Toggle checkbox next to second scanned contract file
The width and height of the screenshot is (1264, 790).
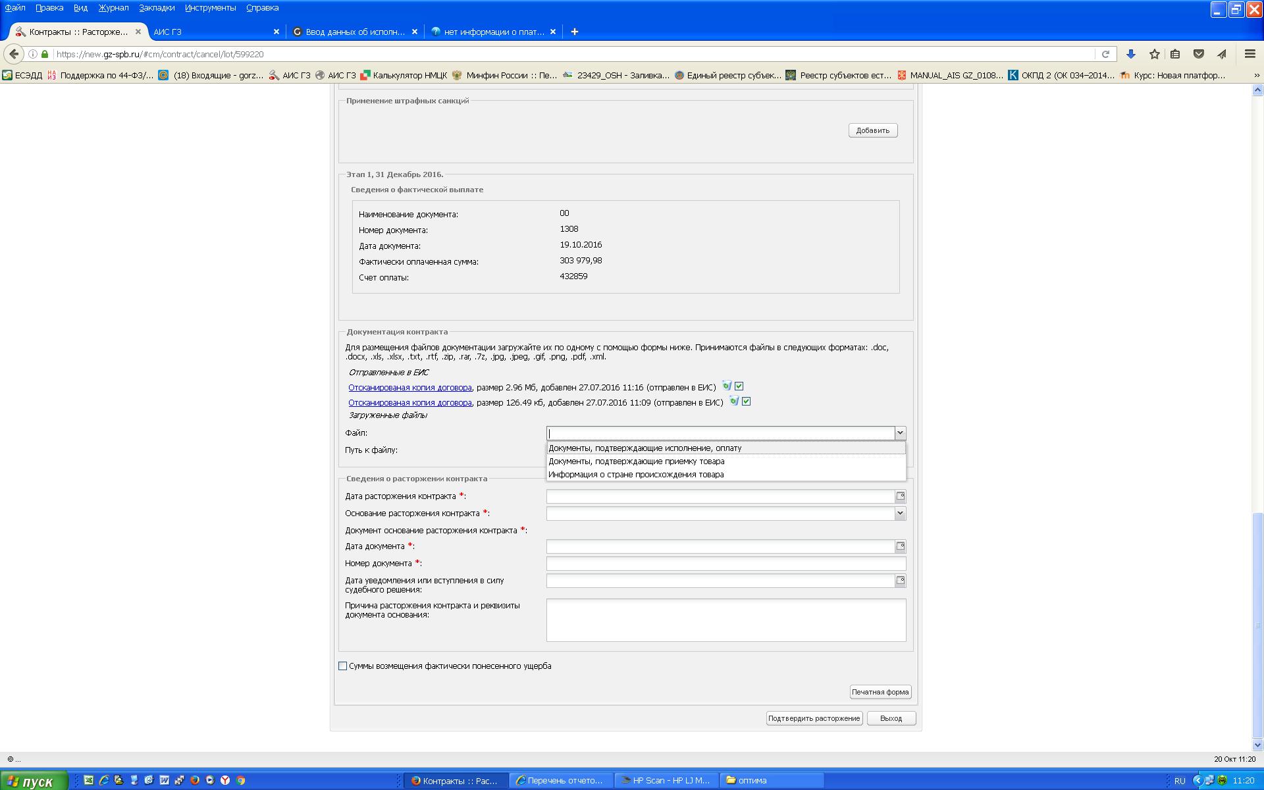click(x=746, y=402)
